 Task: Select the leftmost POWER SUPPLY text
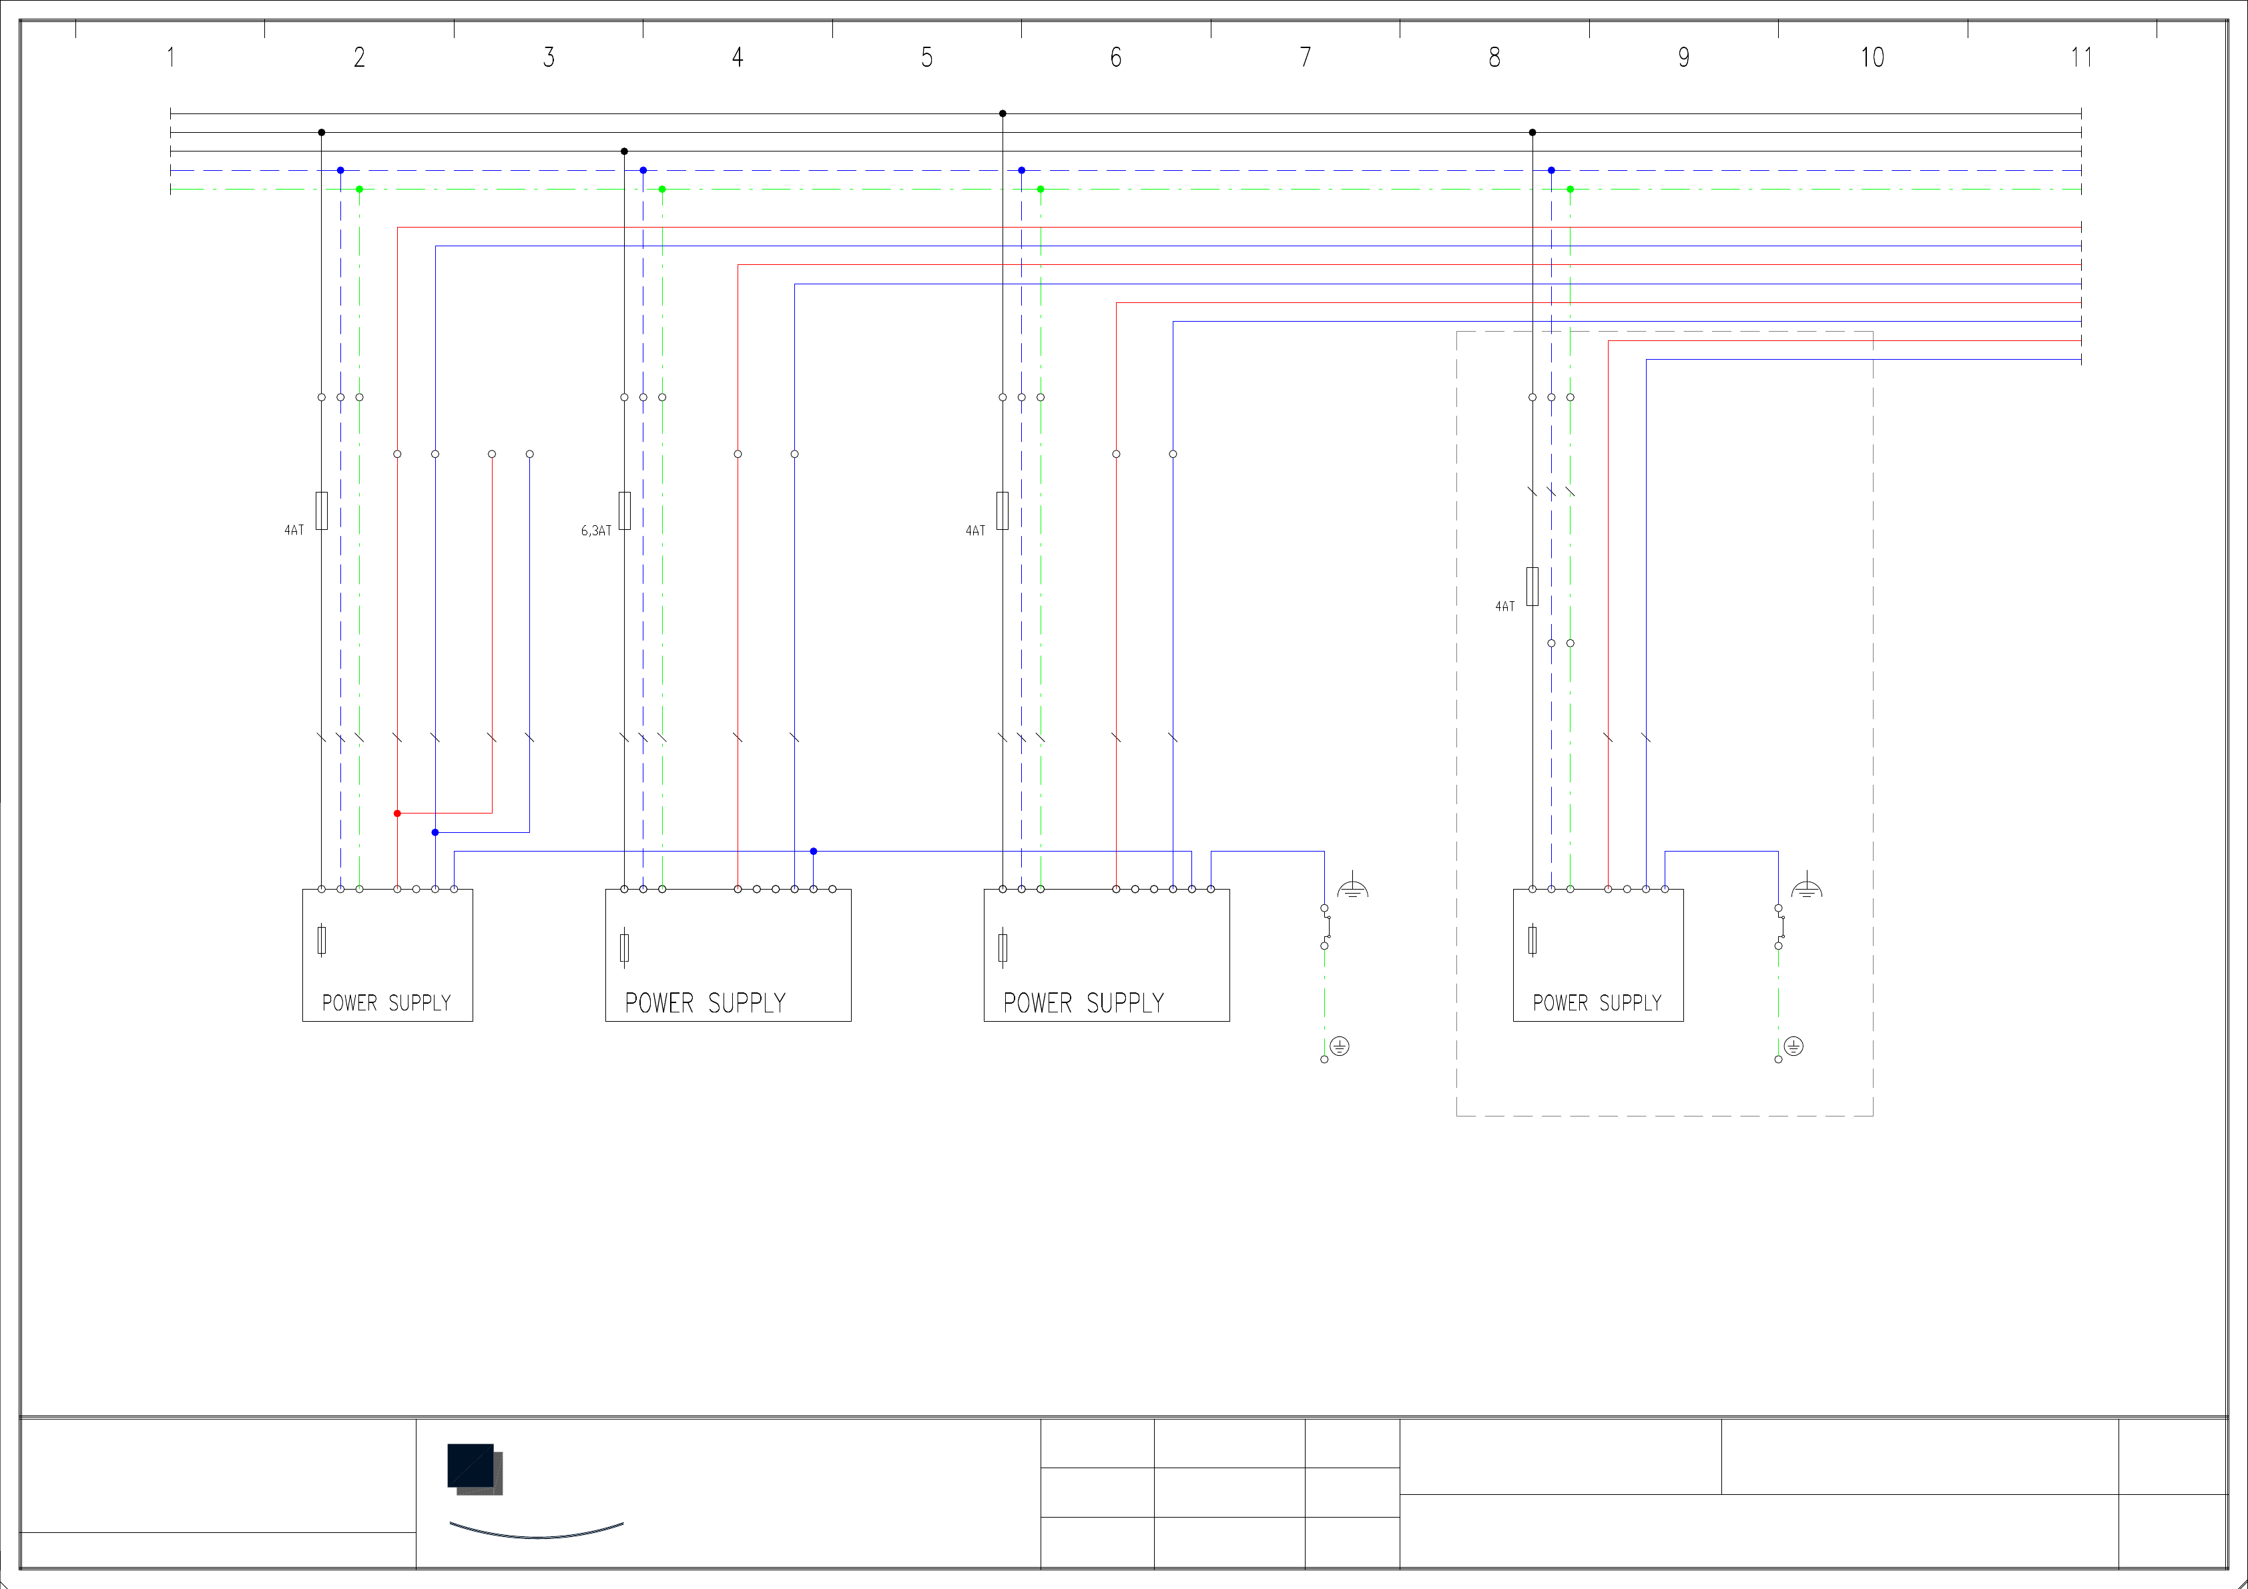386,1002
